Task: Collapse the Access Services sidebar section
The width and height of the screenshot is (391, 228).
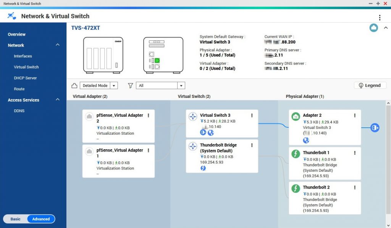Action: pyautogui.click(x=58, y=99)
